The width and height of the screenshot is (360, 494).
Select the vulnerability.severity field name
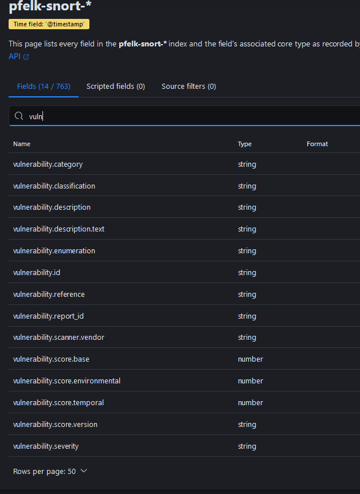(46, 446)
